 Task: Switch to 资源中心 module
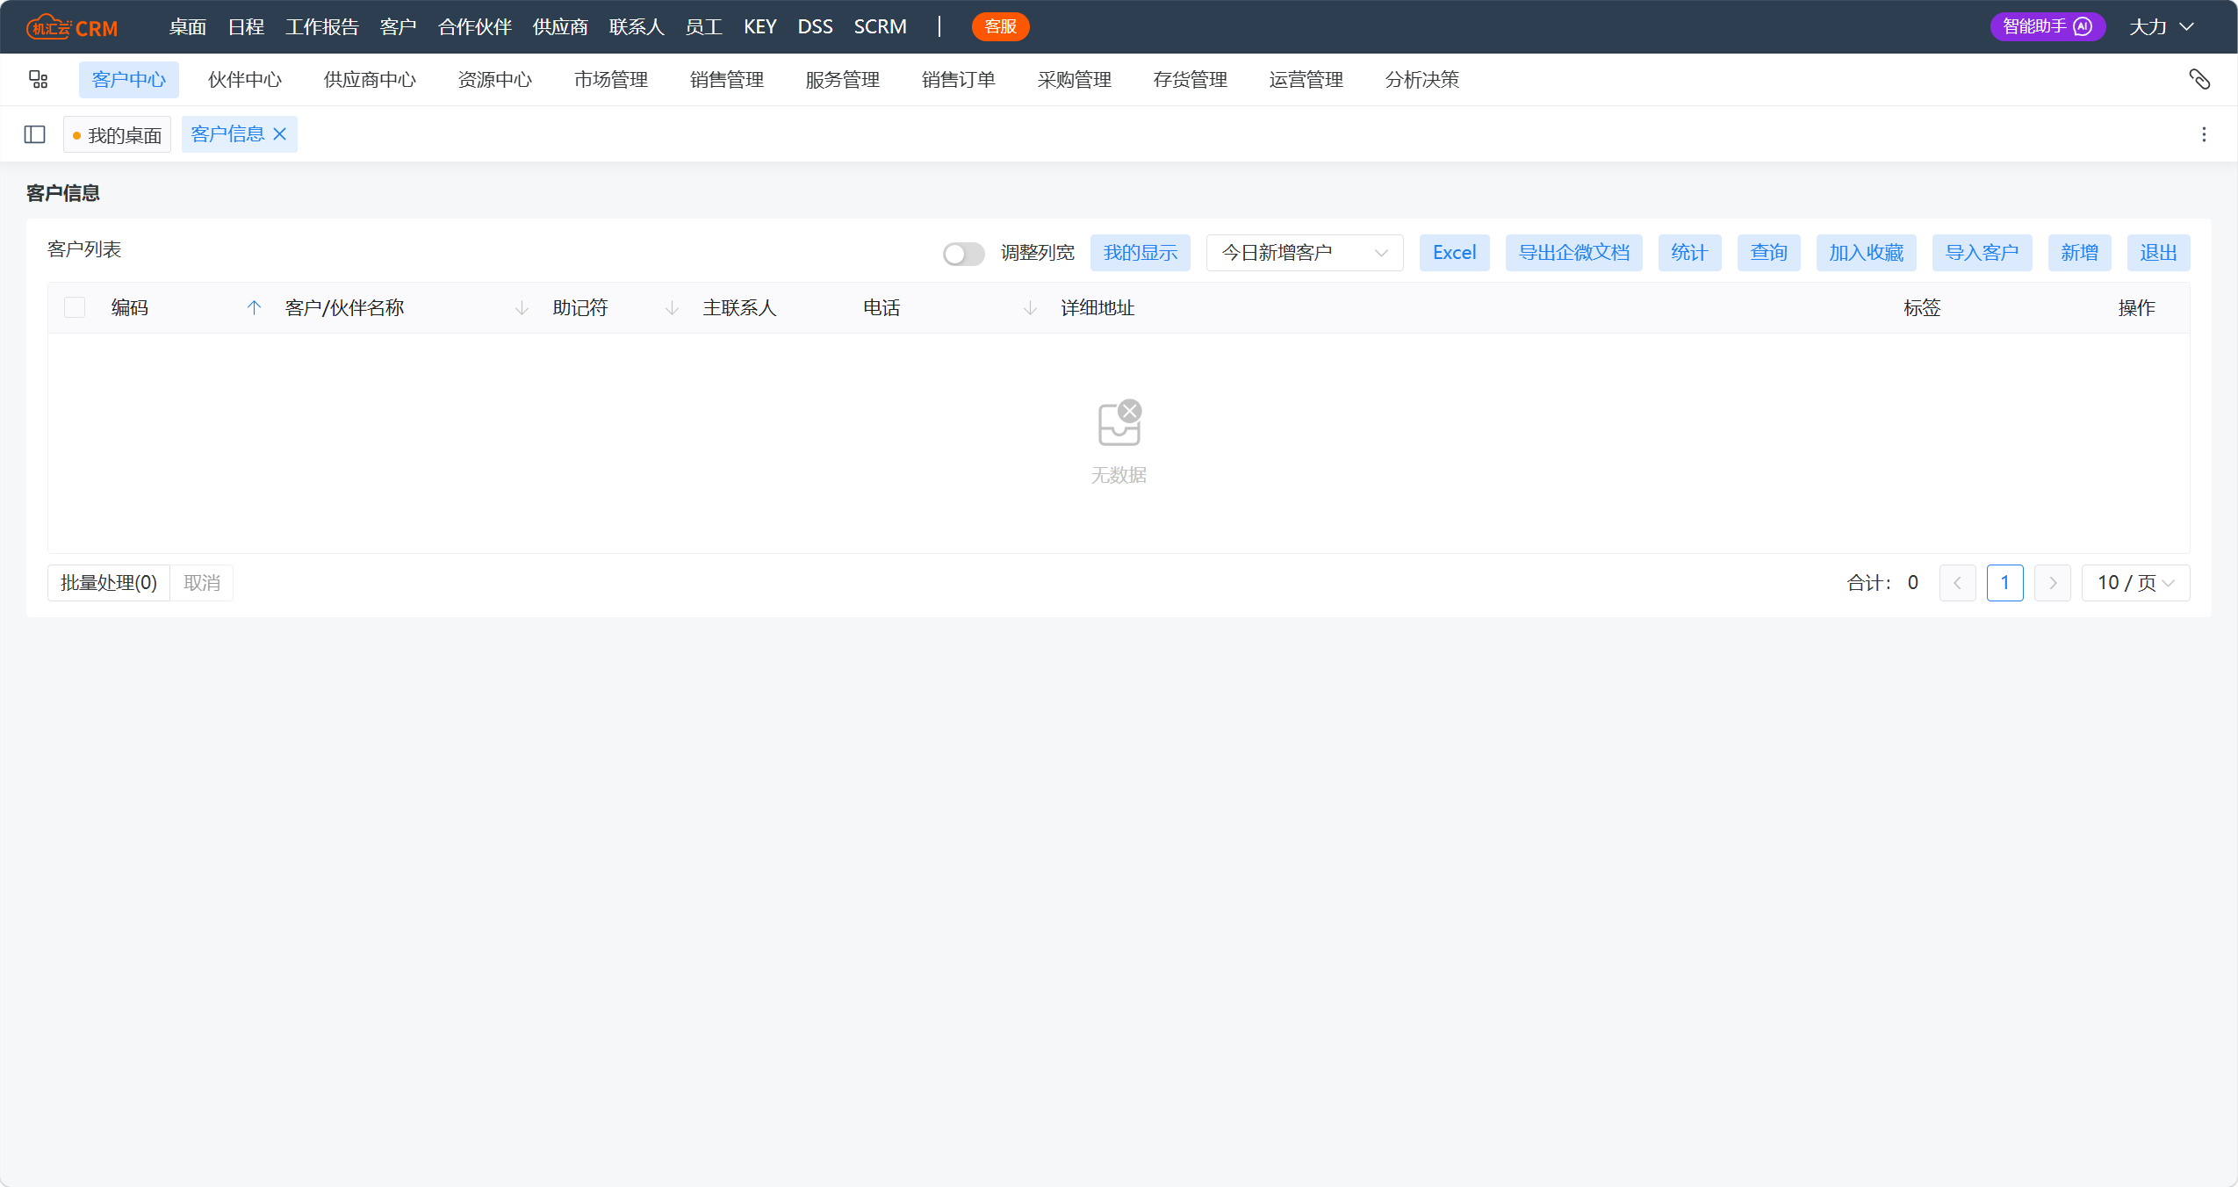pos(494,80)
